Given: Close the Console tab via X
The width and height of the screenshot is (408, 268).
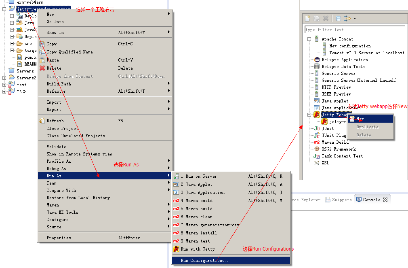Looking at the screenshot, I should [x=385, y=200].
